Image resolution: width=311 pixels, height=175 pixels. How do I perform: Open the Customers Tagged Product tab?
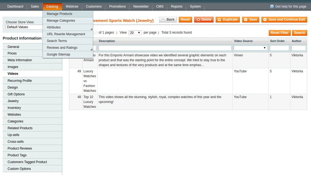[x=32, y=162]
